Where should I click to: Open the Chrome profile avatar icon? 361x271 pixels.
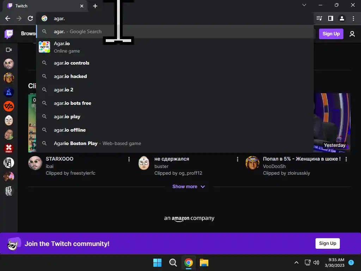point(342,18)
